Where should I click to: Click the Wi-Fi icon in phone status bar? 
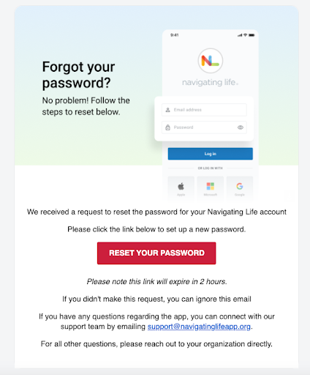[x=246, y=35]
